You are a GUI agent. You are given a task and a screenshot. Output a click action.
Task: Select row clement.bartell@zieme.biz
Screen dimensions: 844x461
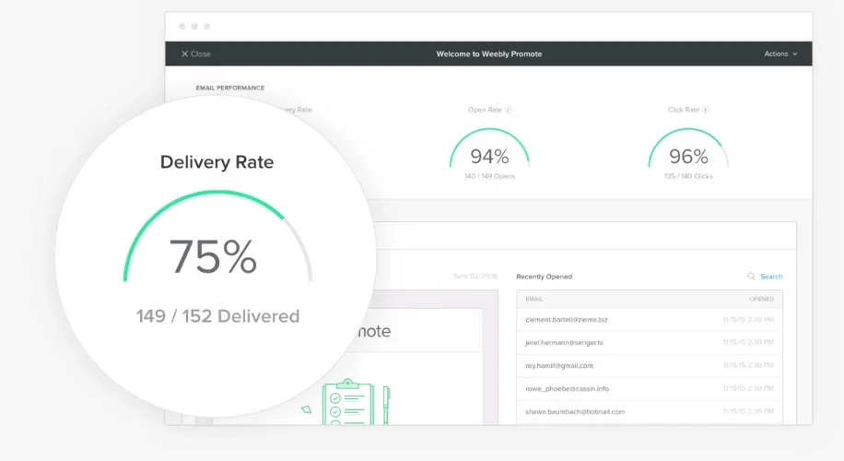[x=650, y=320]
